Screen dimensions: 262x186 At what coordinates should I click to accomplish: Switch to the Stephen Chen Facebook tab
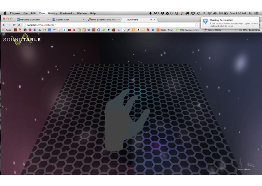pos(68,20)
